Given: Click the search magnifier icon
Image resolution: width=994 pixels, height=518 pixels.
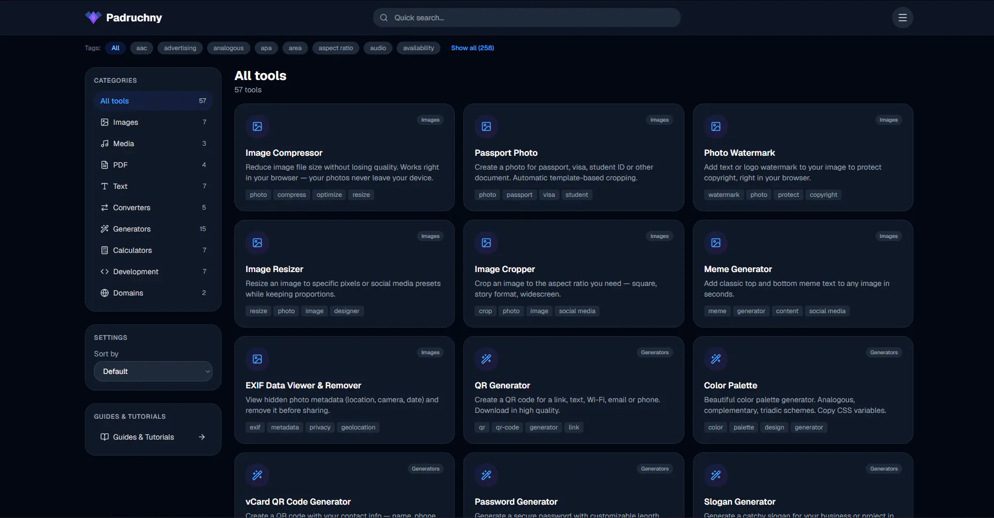Looking at the screenshot, I should [x=384, y=18].
